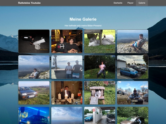Viewport: 166px width, 124px height.
Task: Open the man with candles photo
Action: tap(67, 93)
